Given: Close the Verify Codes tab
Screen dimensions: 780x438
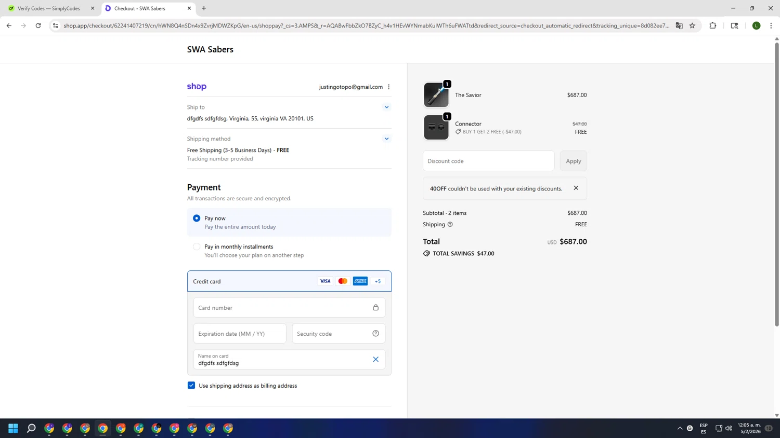Looking at the screenshot, I should coord(93,8).
